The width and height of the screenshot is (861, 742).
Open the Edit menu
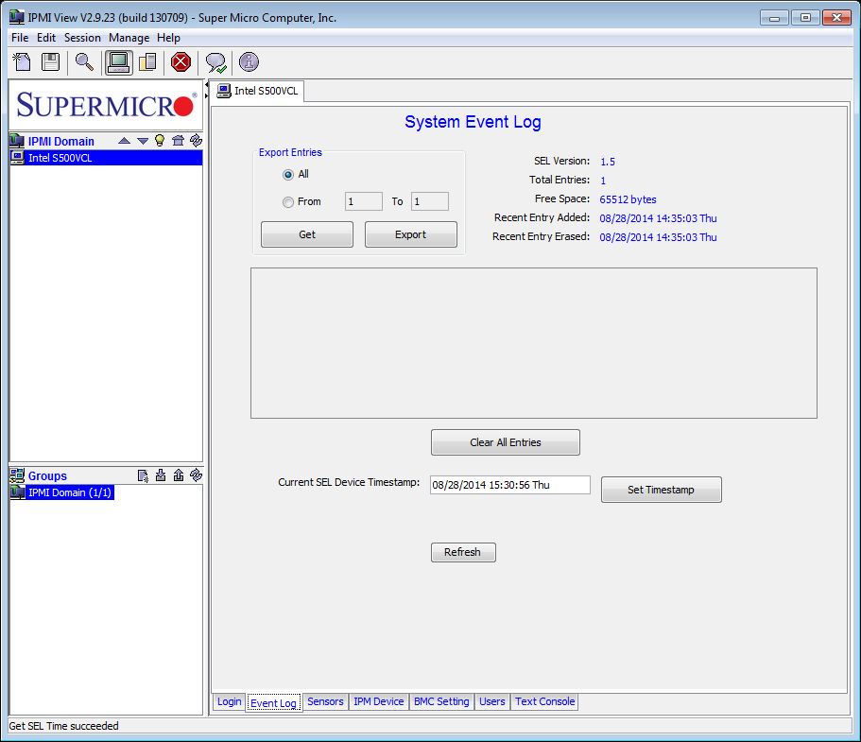46,38
